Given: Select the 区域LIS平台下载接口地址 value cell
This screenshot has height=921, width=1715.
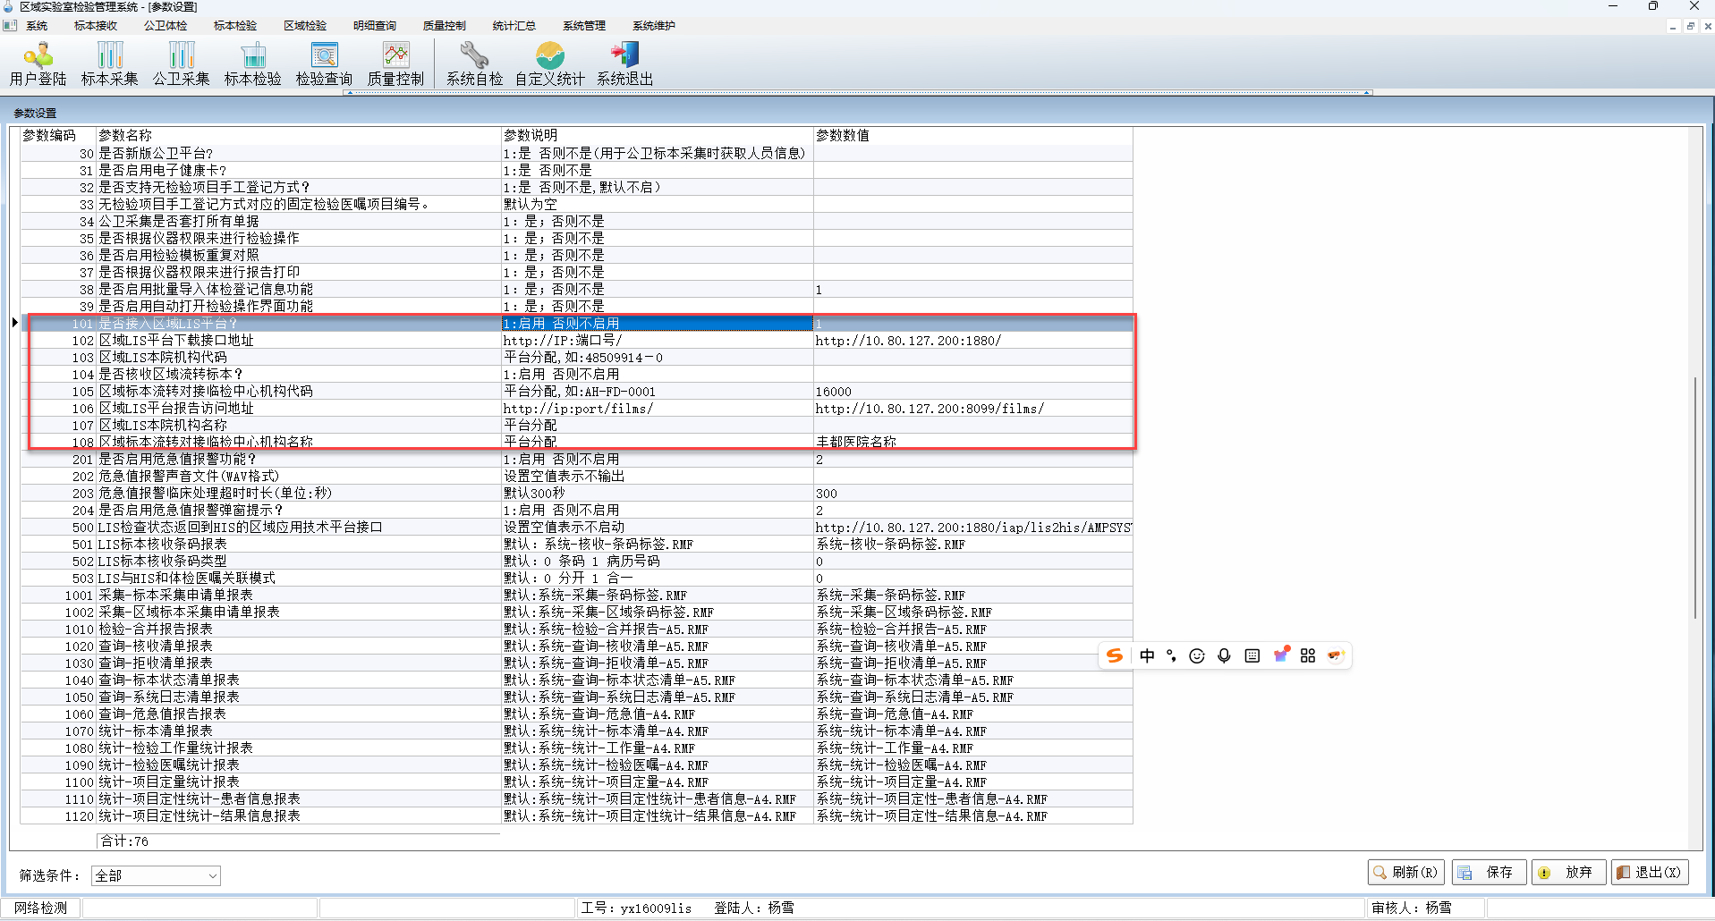Looking at the screenshot, I should (x=972, y=341).
